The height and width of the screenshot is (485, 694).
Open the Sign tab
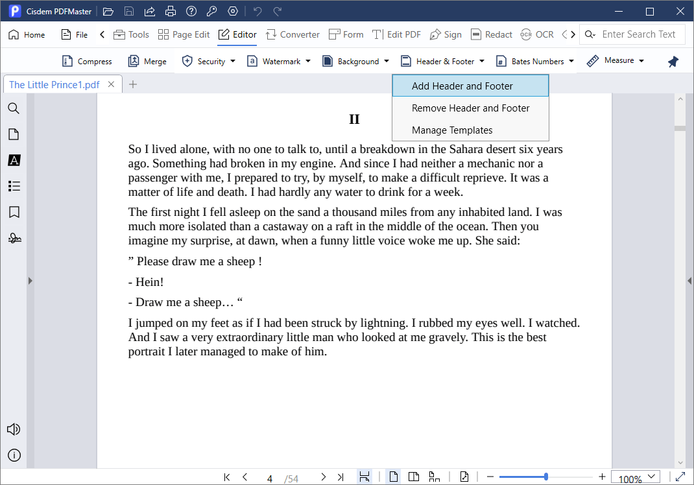[x=446, y=34]
